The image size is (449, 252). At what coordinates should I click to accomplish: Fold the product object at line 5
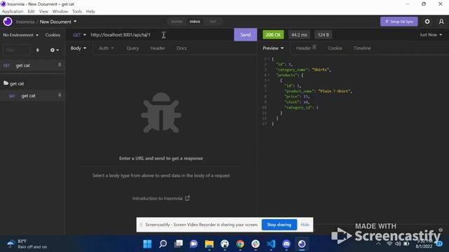(x=269, y=80)
